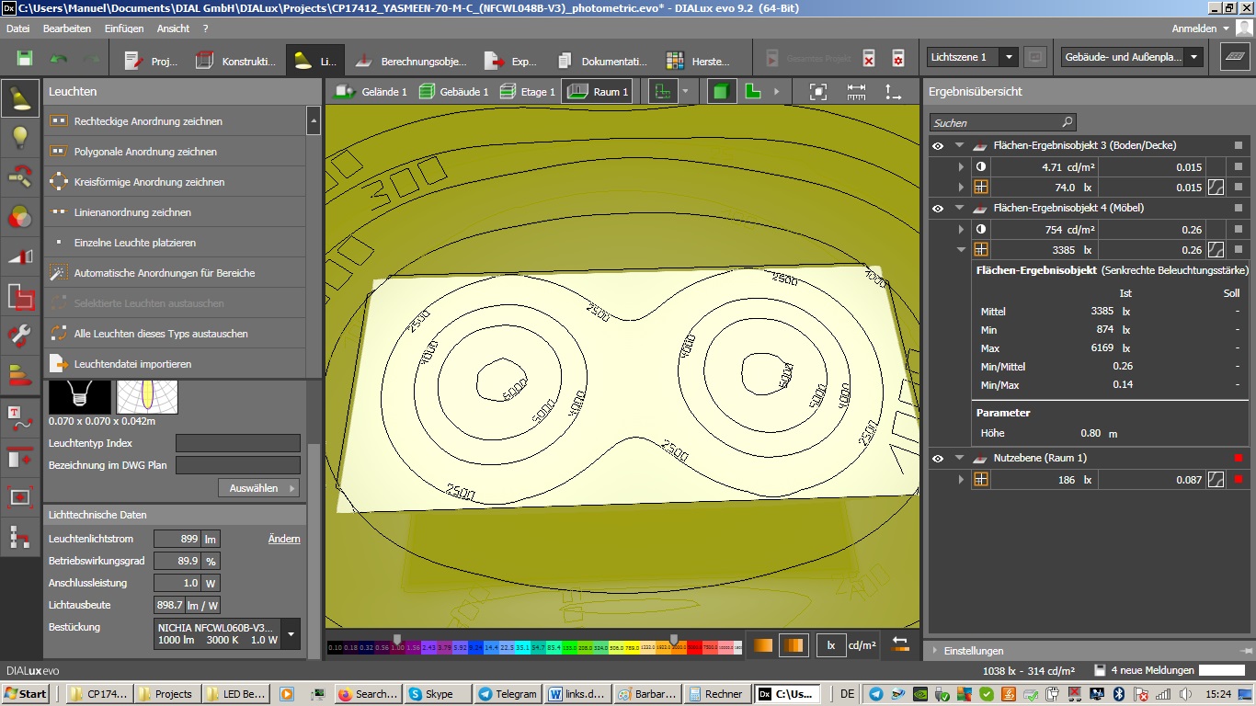Switch view to Gelände 1
This screenshot has height=706, width=1256.
click(x=371, y=92)
